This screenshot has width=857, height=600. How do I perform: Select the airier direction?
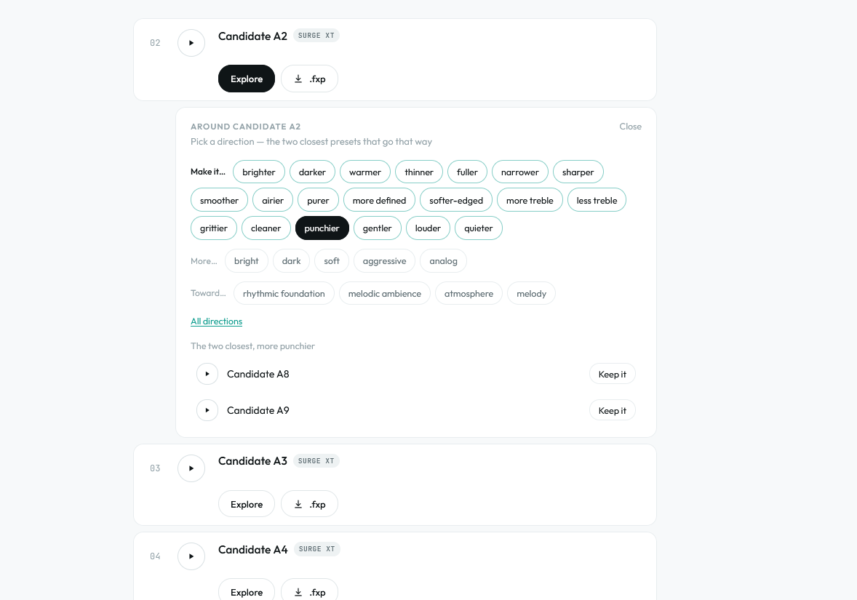point(273,201)
